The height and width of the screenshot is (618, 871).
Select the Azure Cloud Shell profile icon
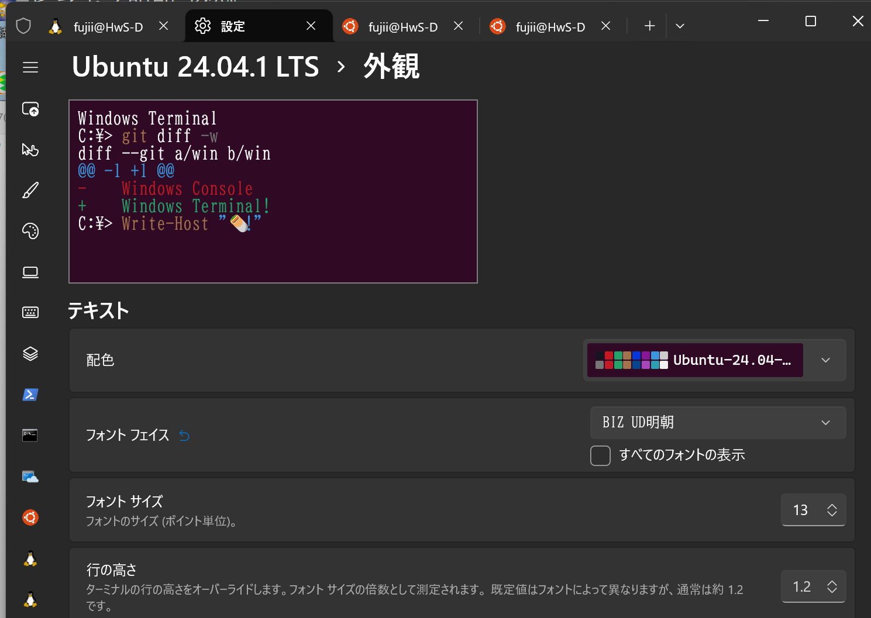(x=30, y=477)
